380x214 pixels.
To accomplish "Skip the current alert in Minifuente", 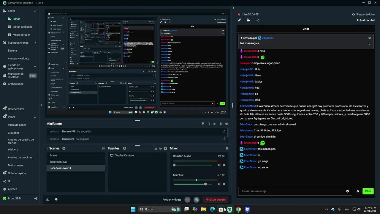I will (215, 124).
